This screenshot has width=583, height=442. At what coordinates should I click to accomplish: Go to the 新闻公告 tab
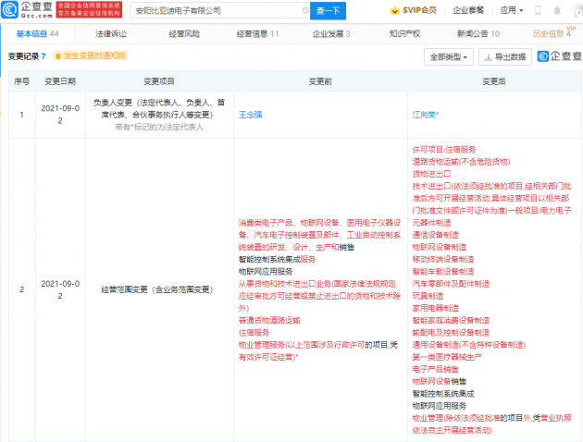pos(478,34)
